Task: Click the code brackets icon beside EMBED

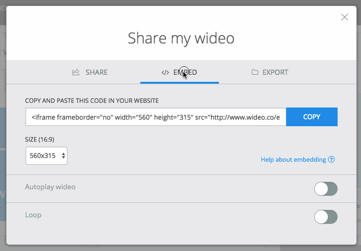Action: coord(165,72)
